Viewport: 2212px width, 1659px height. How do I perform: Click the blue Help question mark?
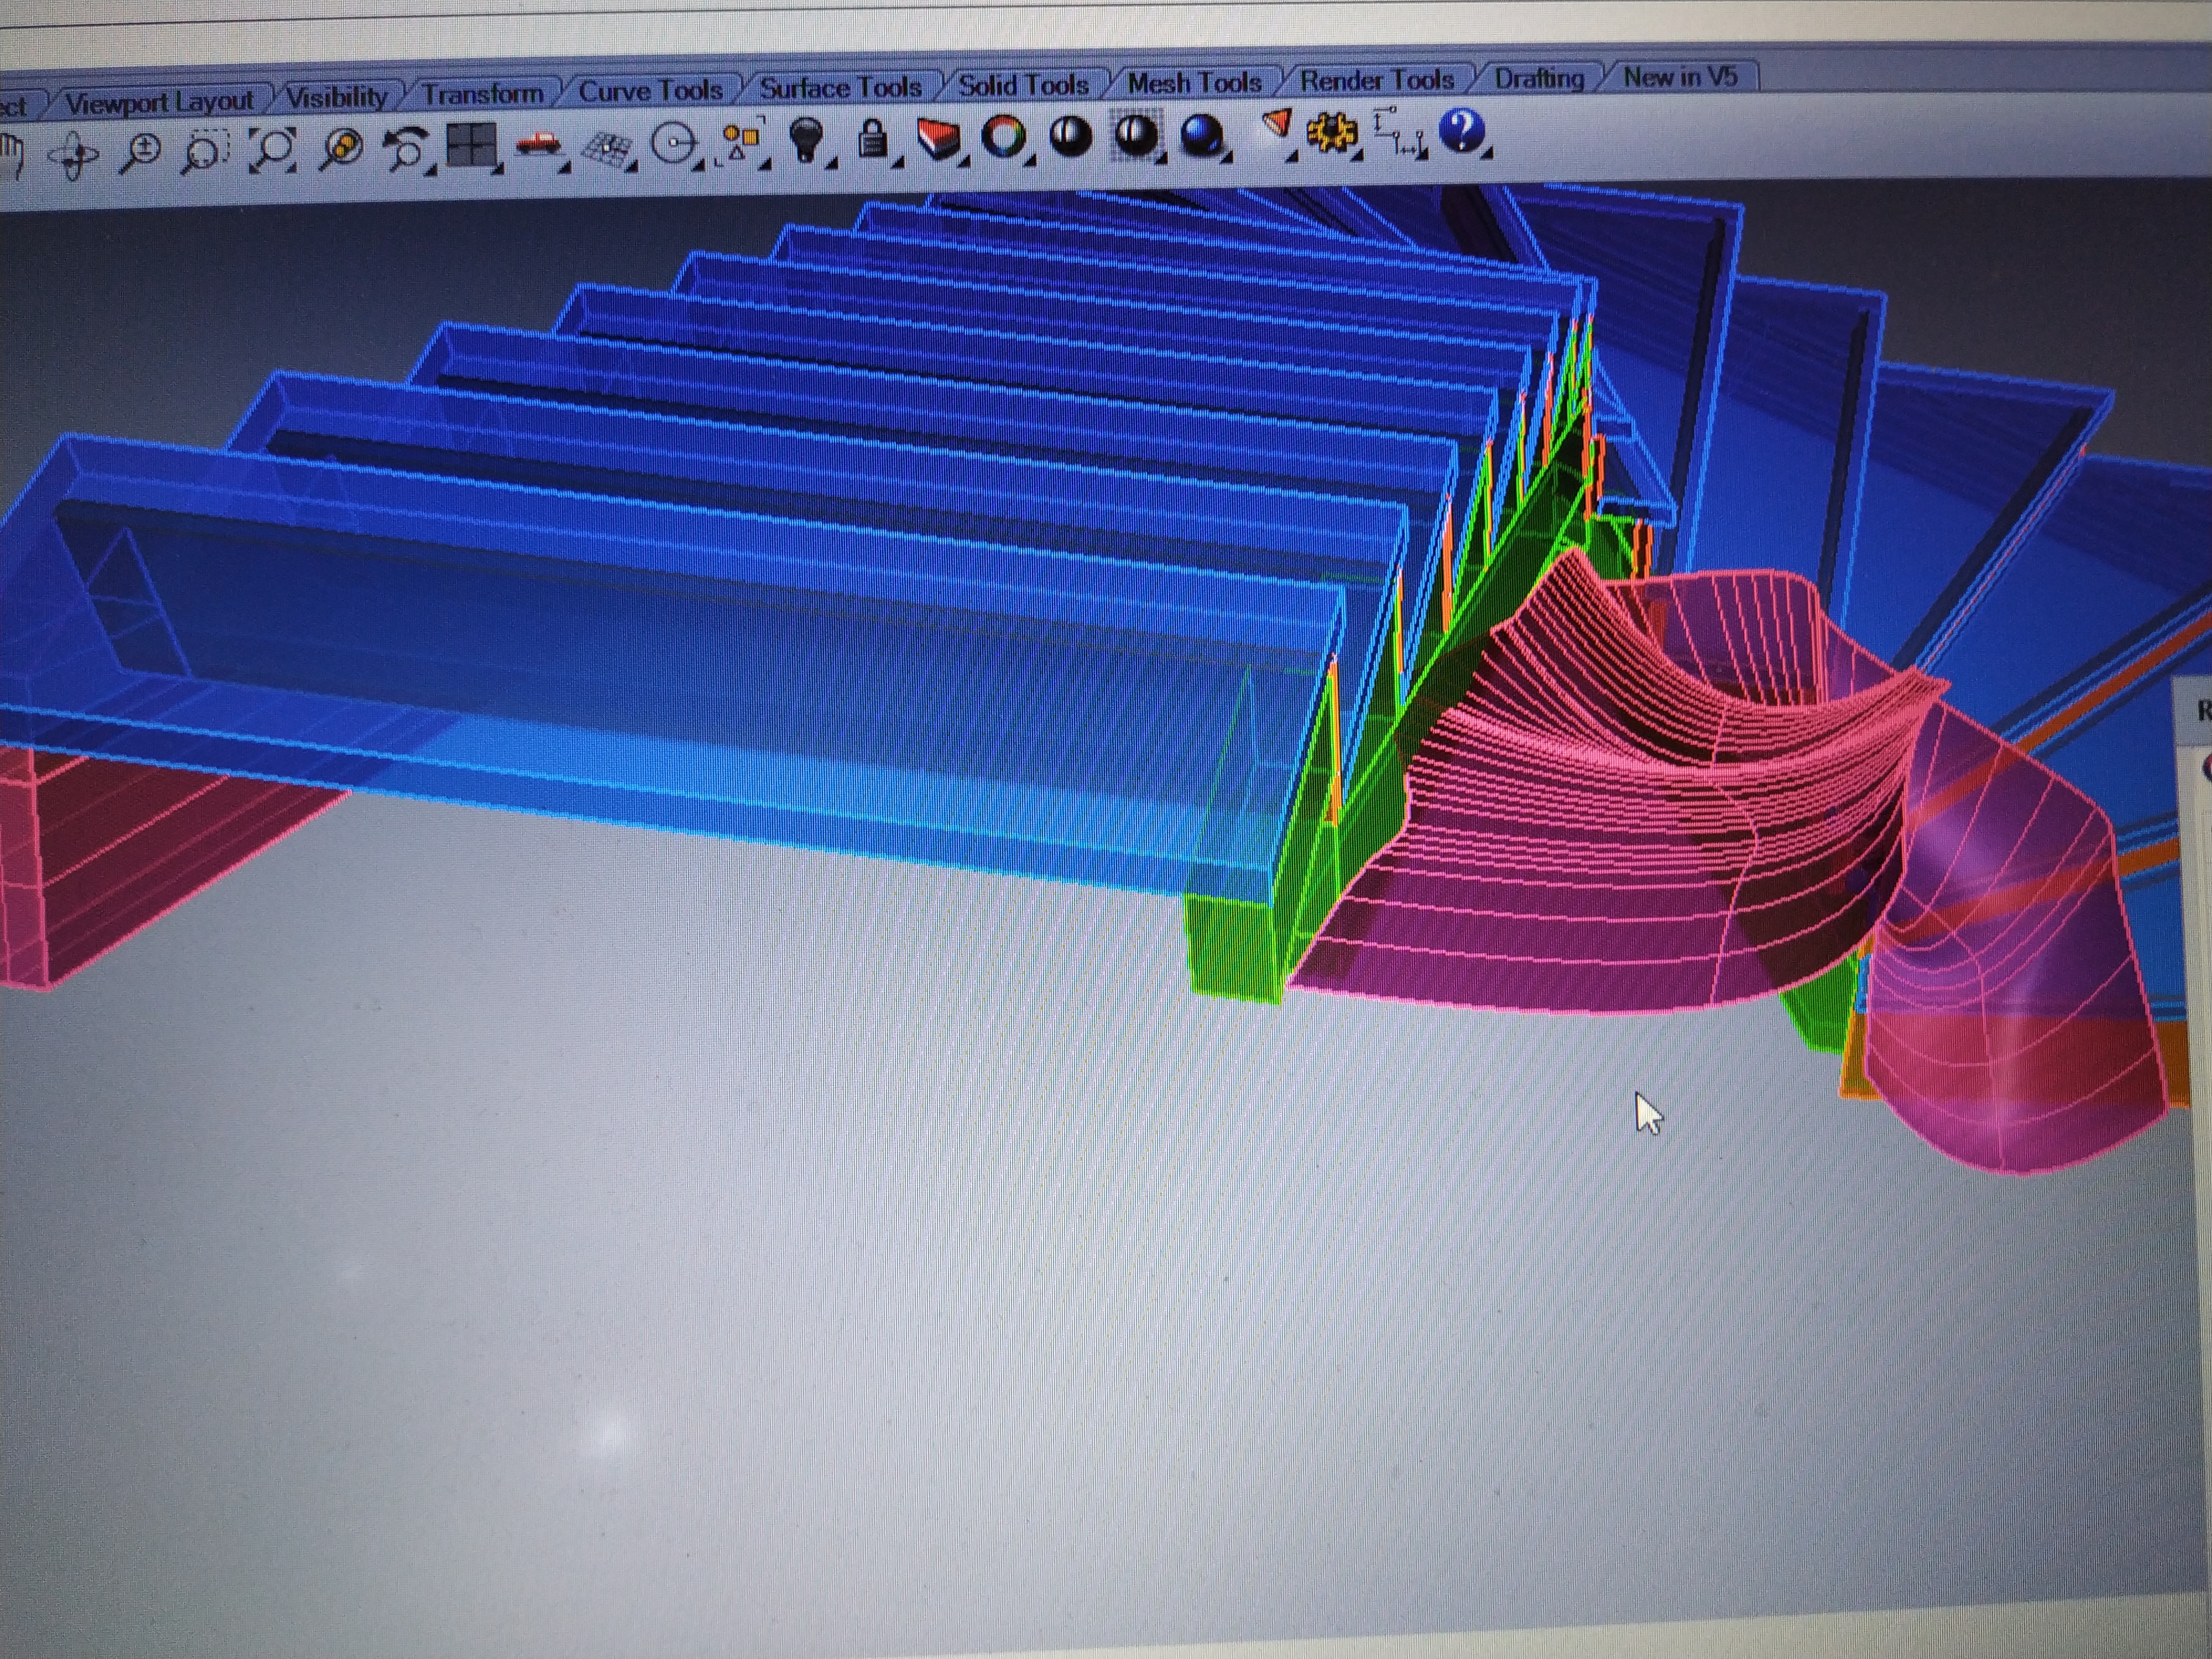pos(1462,130)
